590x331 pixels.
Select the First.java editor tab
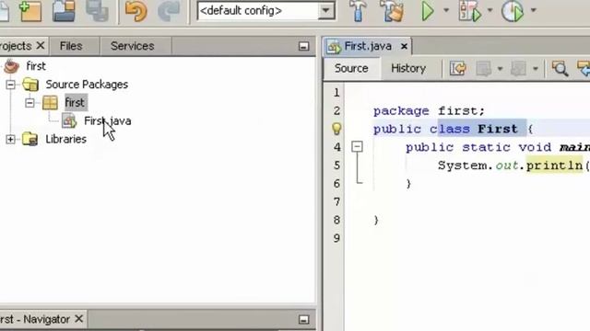point(368,46)
